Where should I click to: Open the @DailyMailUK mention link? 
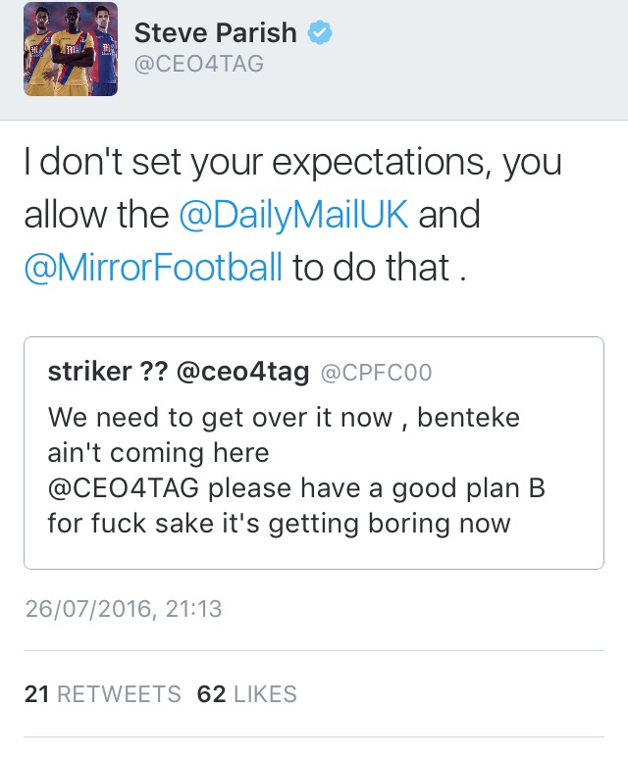[x=293, y=215]
